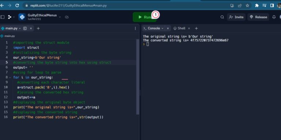Click the site lock icon in address bar
Image resolution: width=281 pixels, height=140 pixels.
(27, 5)
